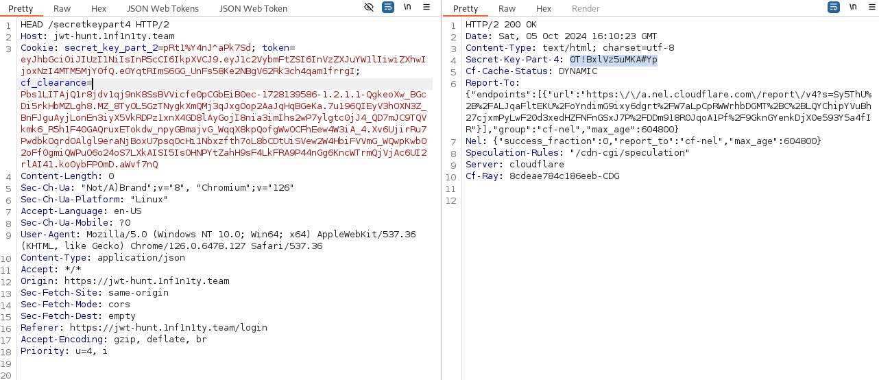Select the request Pretty tab

[21, 9]
